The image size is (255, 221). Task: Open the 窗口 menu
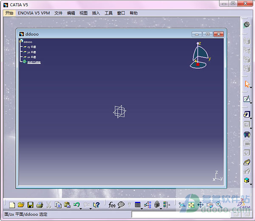coord(121,13)
